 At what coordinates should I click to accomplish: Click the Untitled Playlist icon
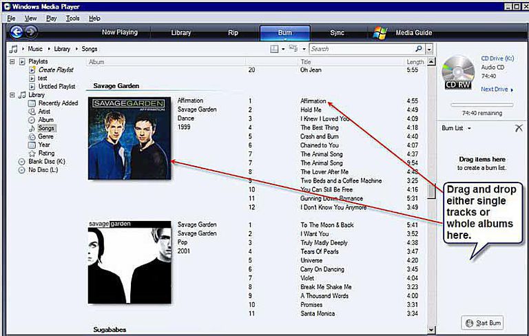coord(32,87)
